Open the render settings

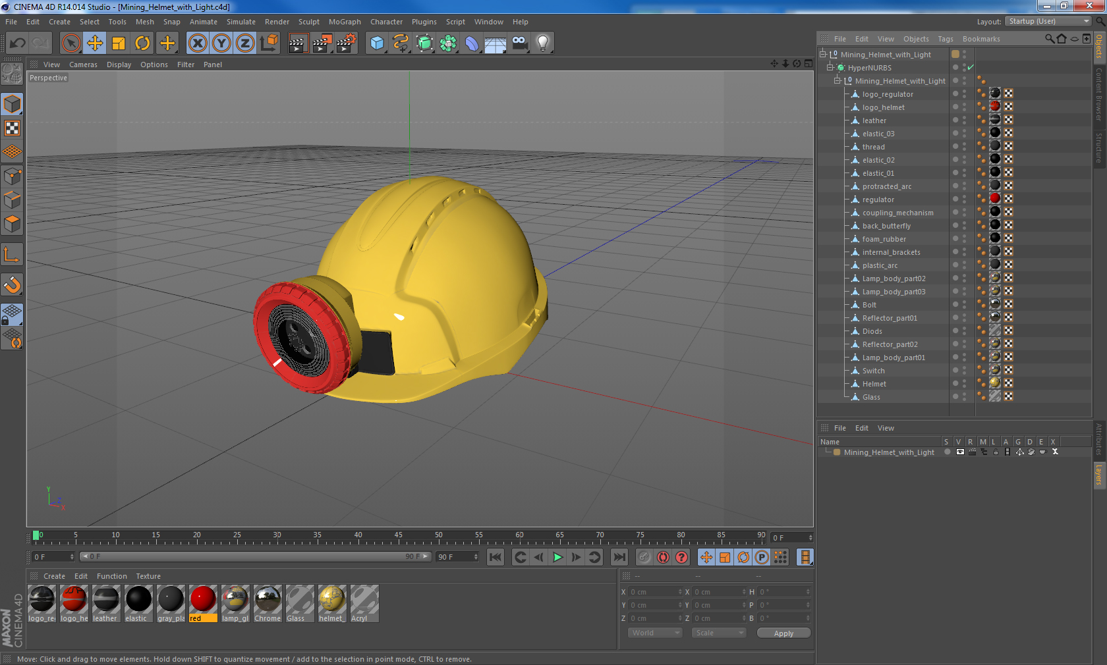click(346, 43)
